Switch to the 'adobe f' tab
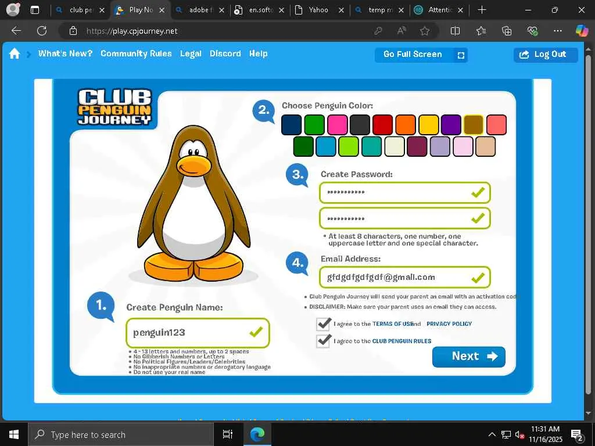Viewport: 595px width, 446px height. click(x=199, y=10)
